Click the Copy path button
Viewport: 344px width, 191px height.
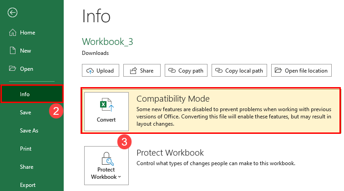(x=186, y=70)
